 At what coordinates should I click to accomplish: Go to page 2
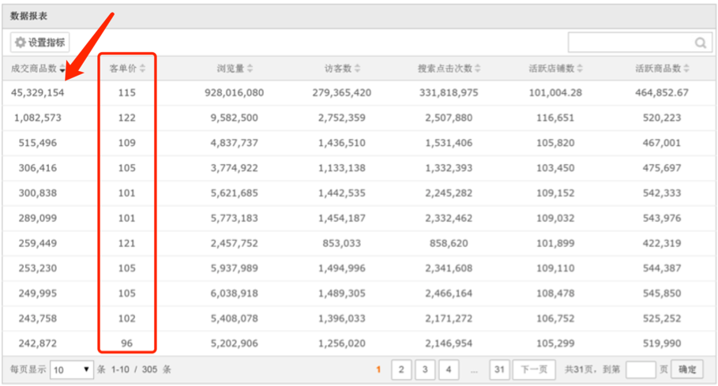pos(401,369)
